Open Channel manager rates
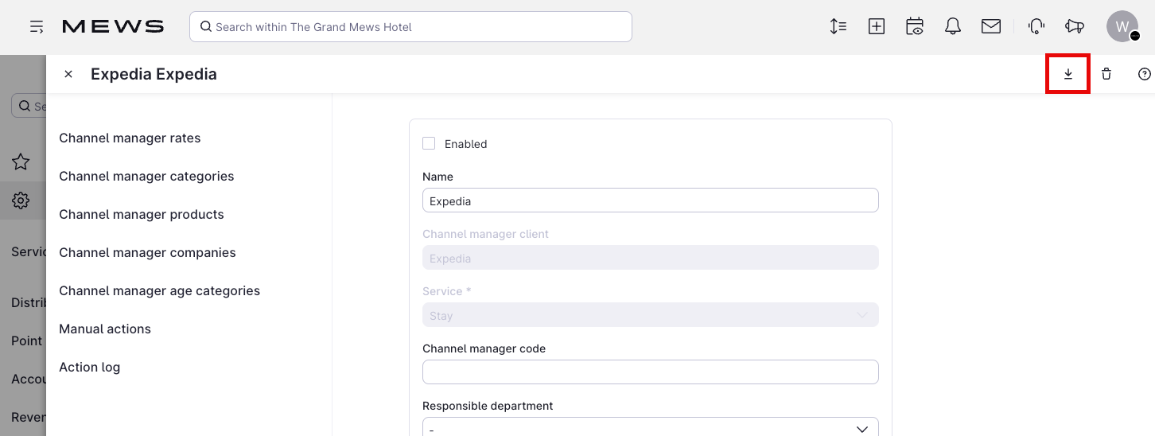 tap(130, 138)
